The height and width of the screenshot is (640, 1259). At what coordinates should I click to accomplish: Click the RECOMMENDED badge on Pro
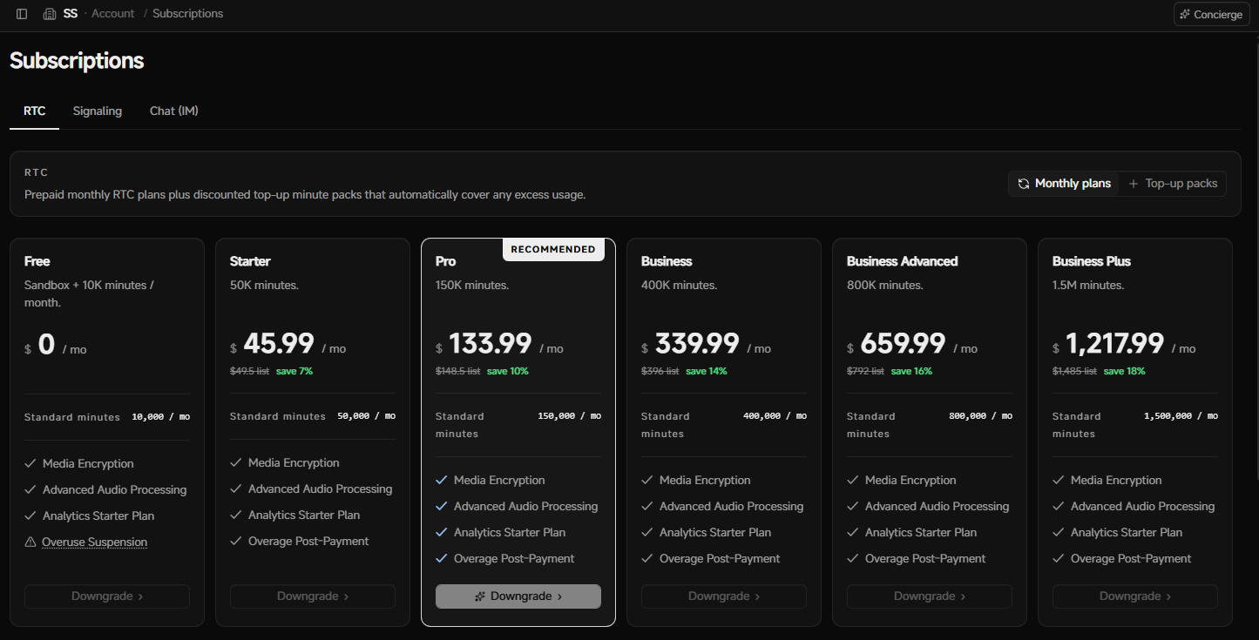click(x=553, y=249)
